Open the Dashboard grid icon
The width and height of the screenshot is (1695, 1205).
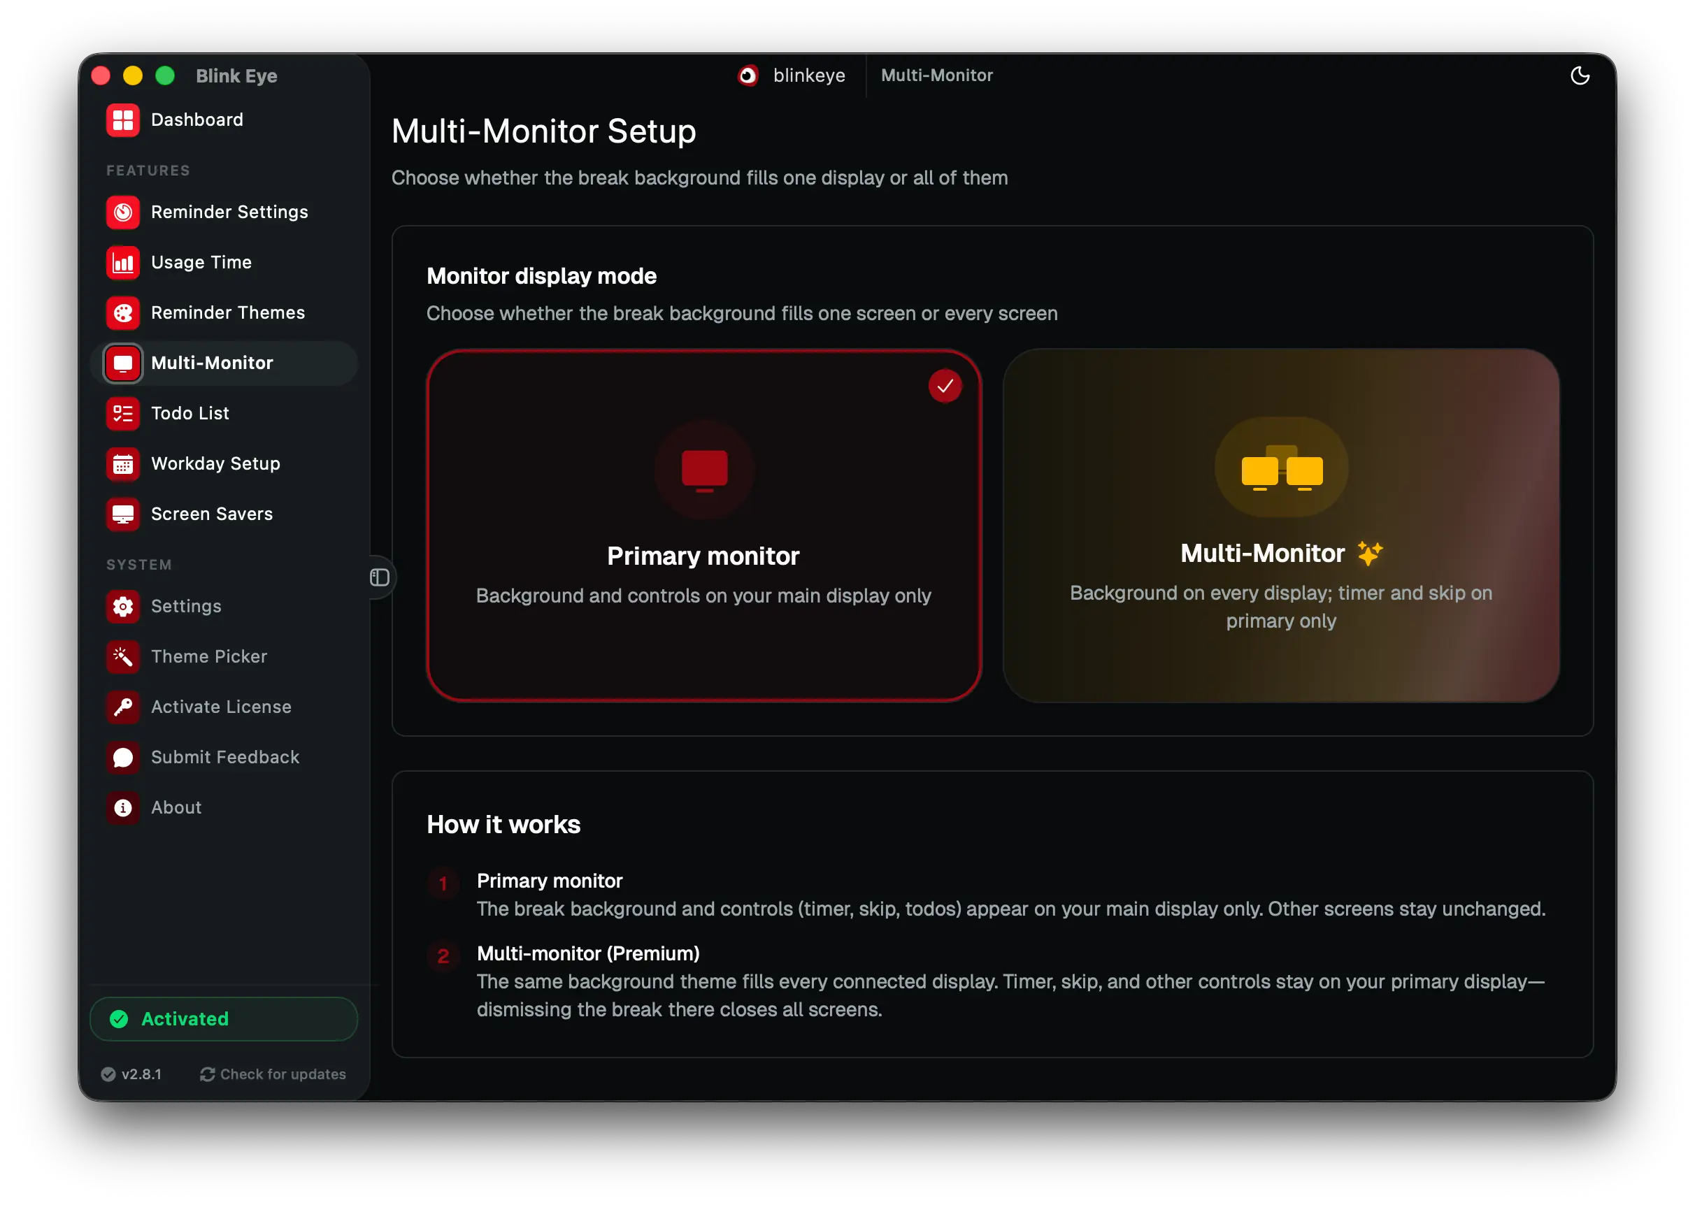(x=122, y=120)
